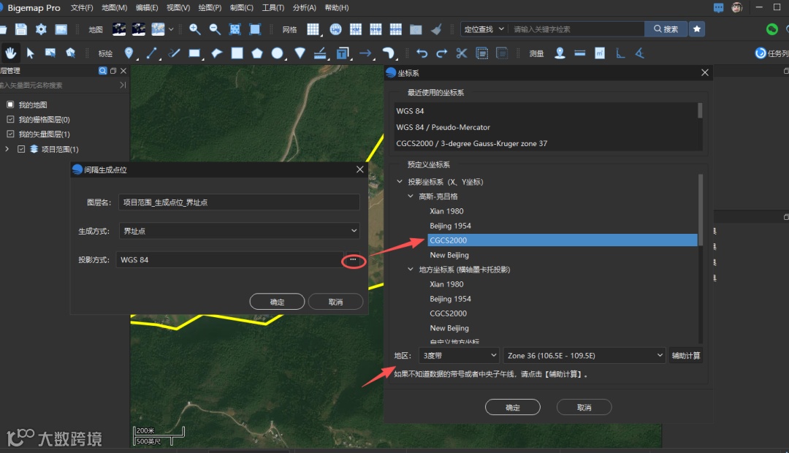This screenshot has height=453, width=789.
Task: Select the line drawing tool
Action: pyautogui.click(x=151, y=53)
